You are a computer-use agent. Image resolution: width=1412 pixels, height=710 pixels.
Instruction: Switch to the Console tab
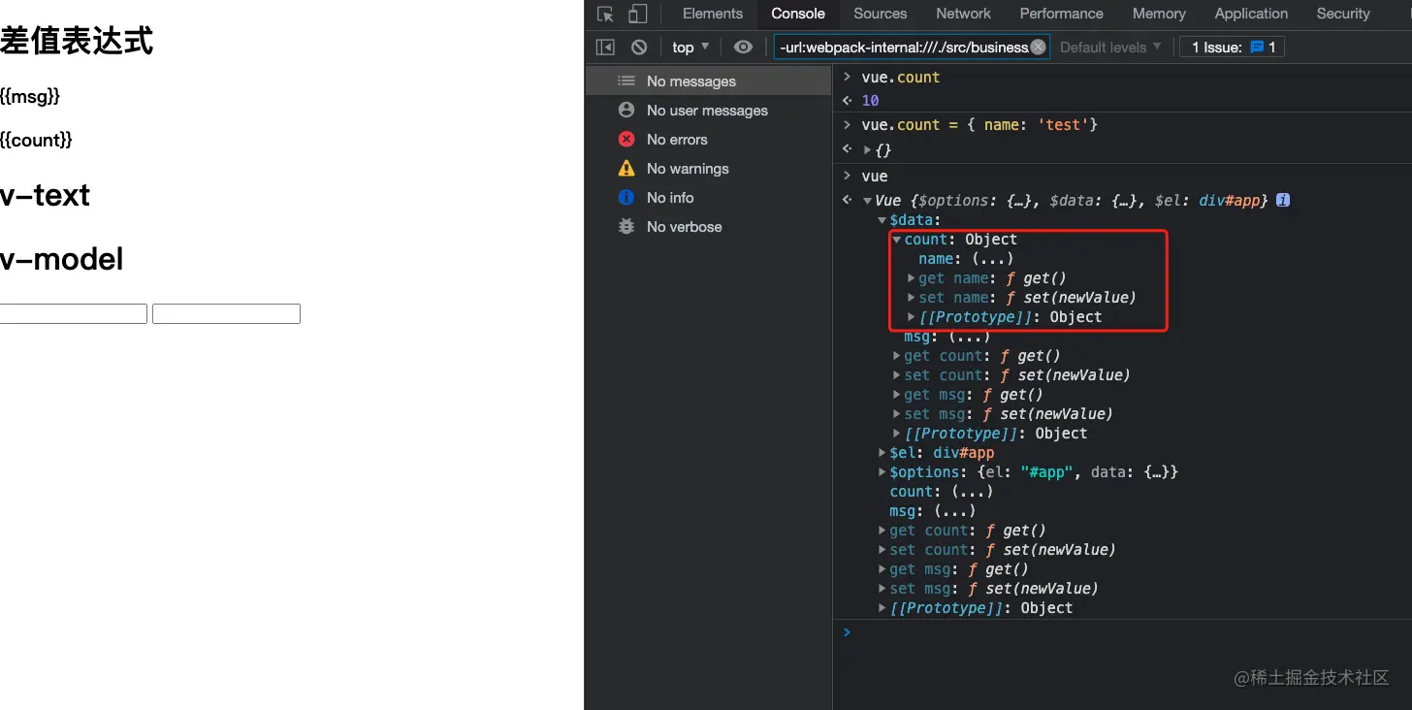click(798, 14)
